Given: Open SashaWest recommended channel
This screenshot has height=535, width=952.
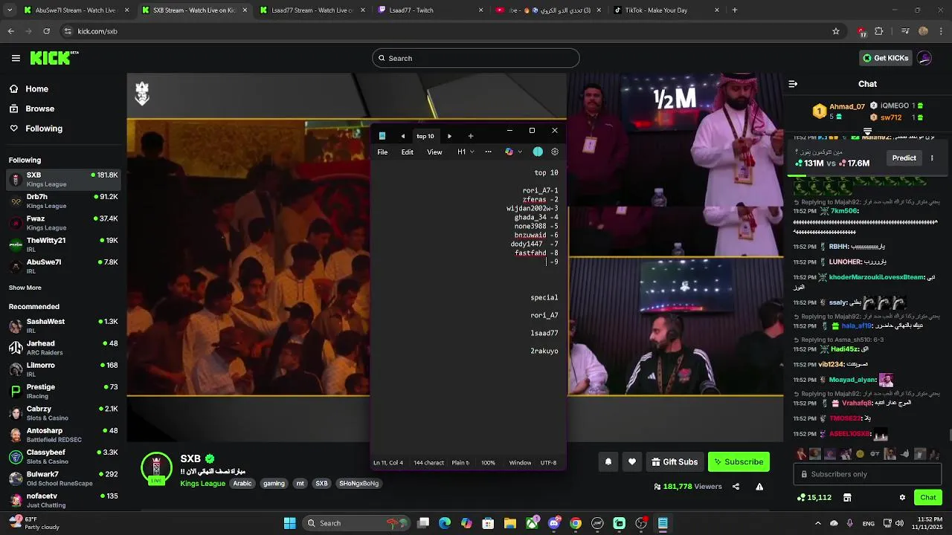Looking at the screenshot, I should (63, 325).
